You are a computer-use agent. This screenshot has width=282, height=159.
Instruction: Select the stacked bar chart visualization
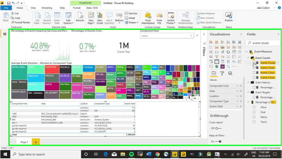211,42
